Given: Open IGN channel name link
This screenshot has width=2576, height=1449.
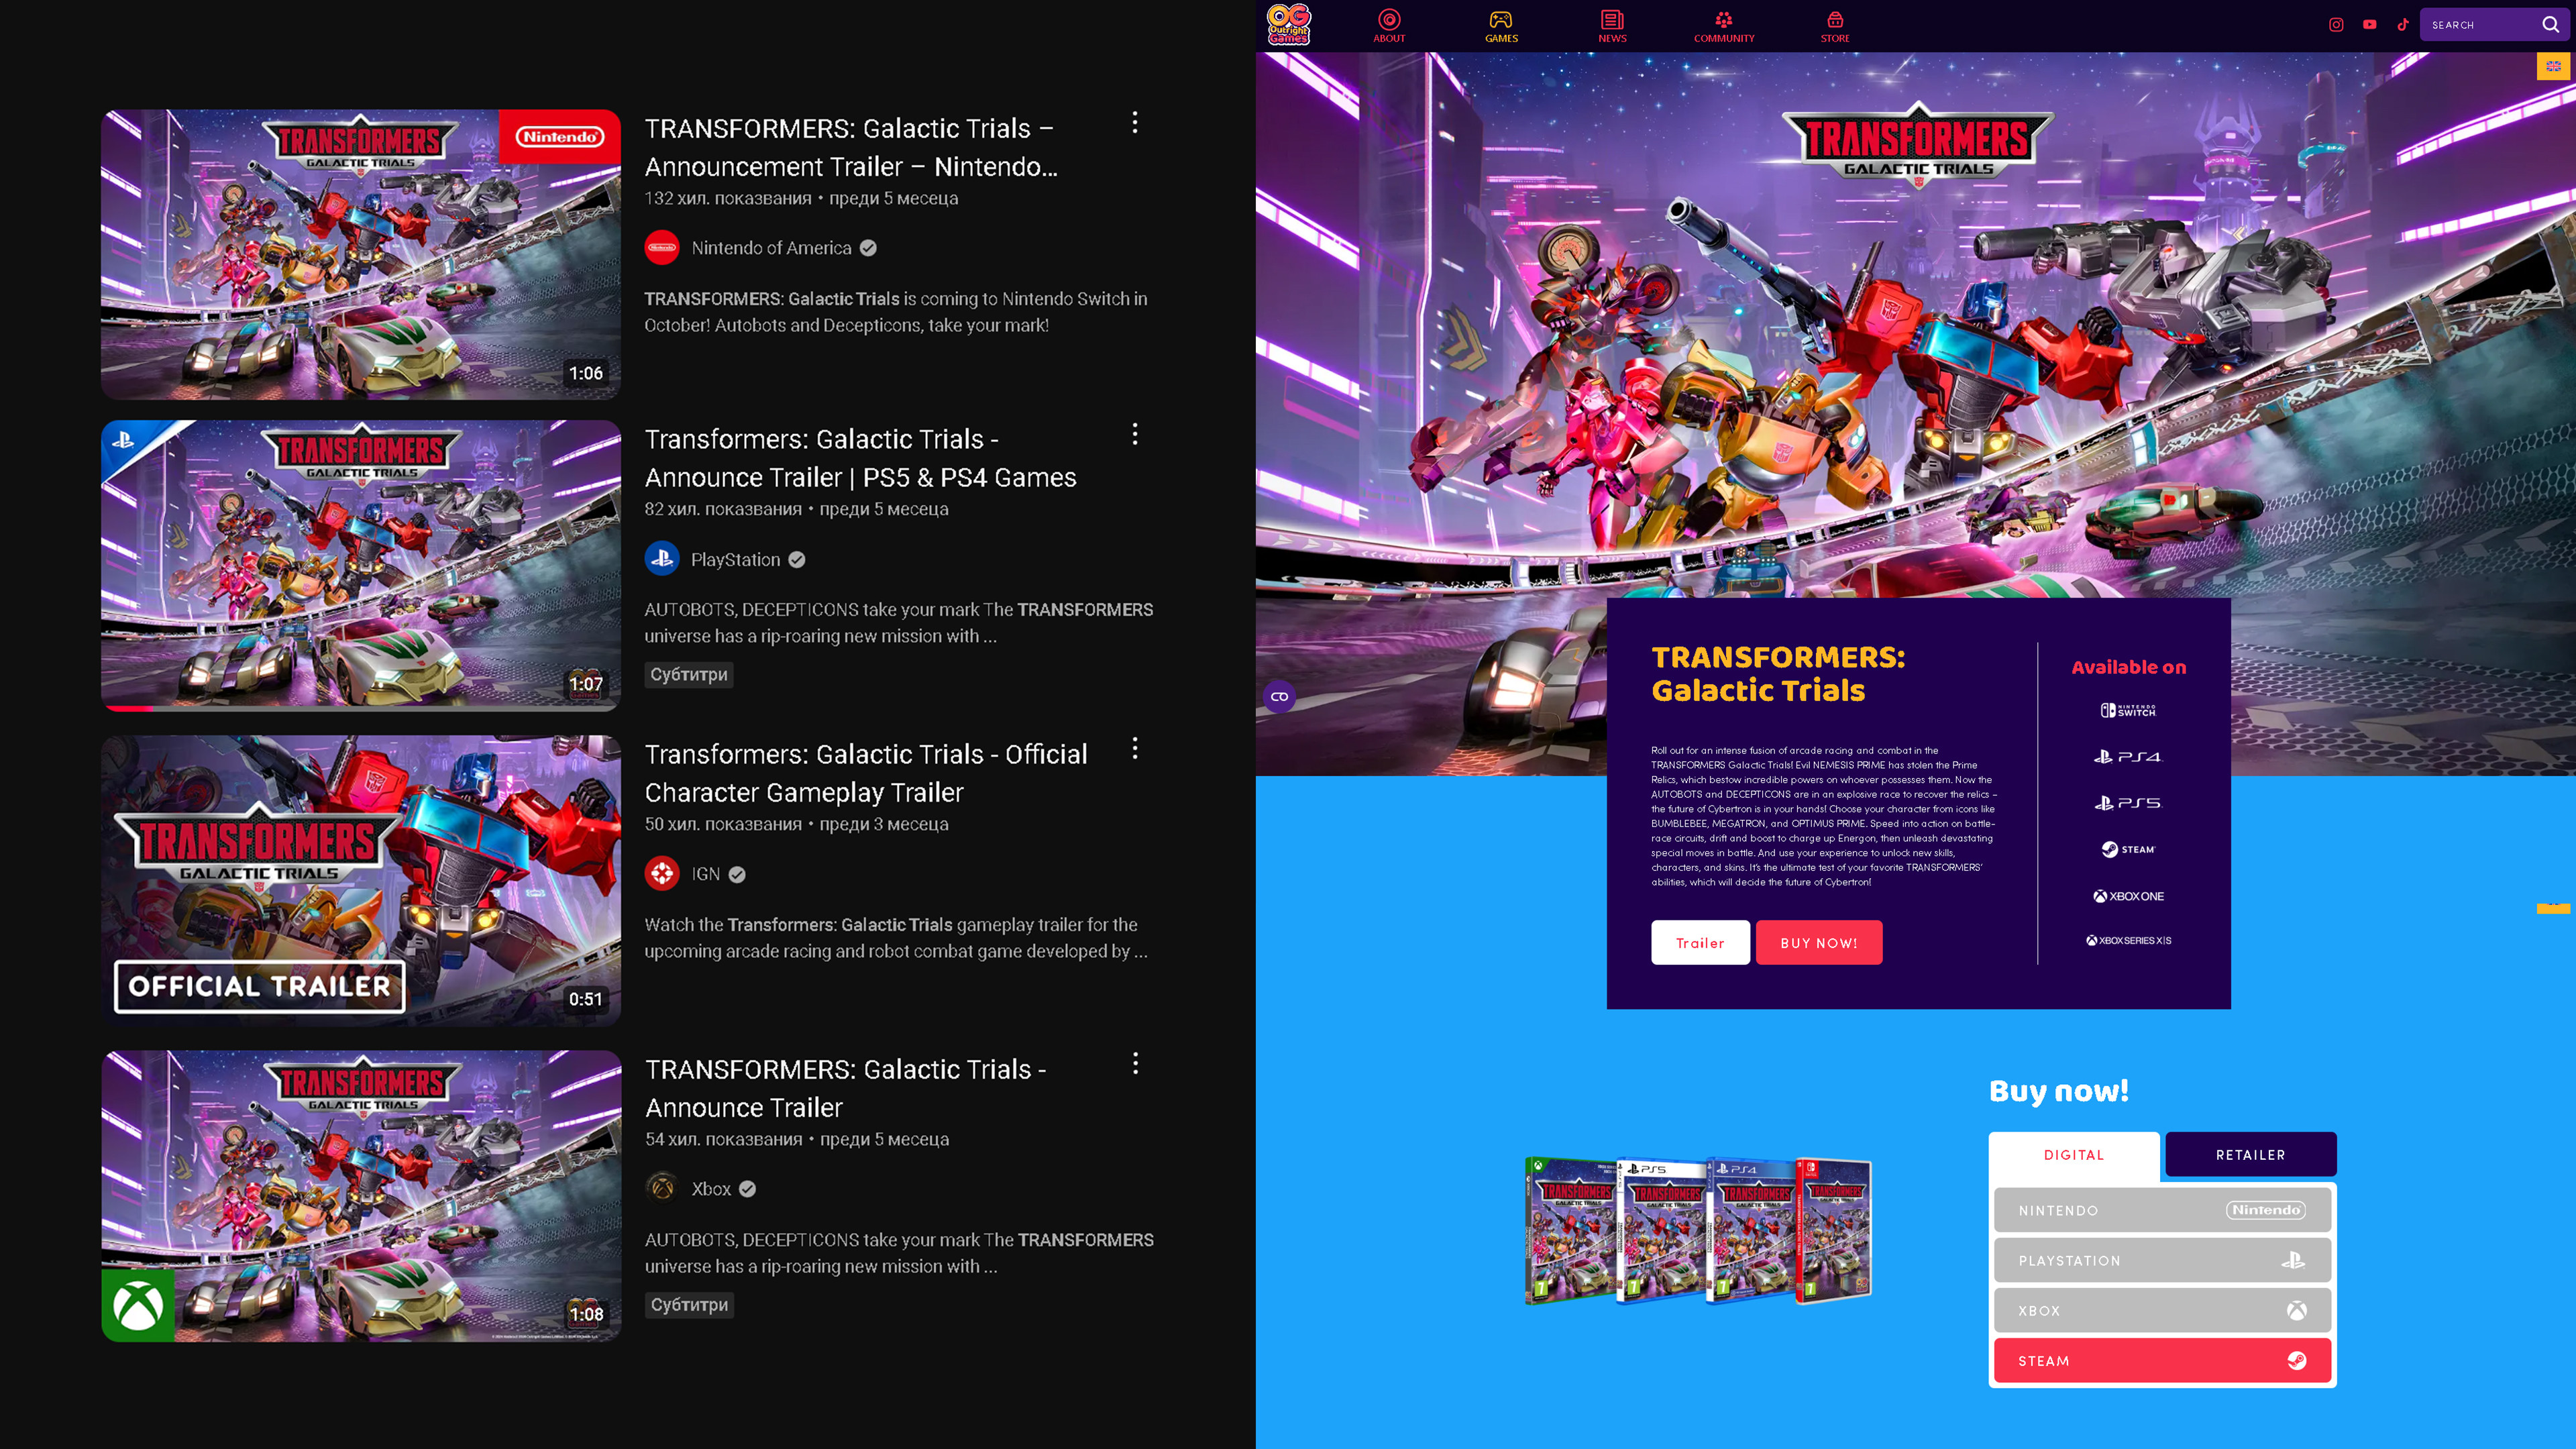Looking at the screenshot, I should (705, 874).
